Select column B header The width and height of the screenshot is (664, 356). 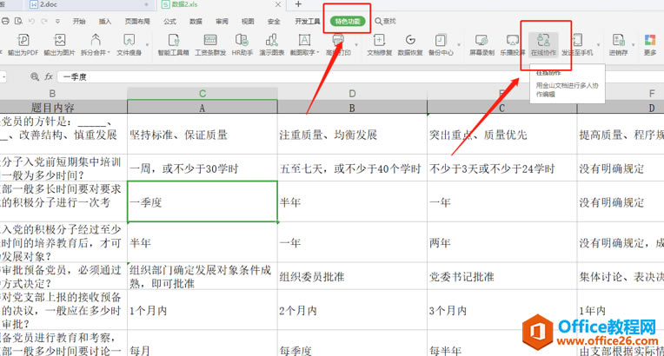coord(52,94)
